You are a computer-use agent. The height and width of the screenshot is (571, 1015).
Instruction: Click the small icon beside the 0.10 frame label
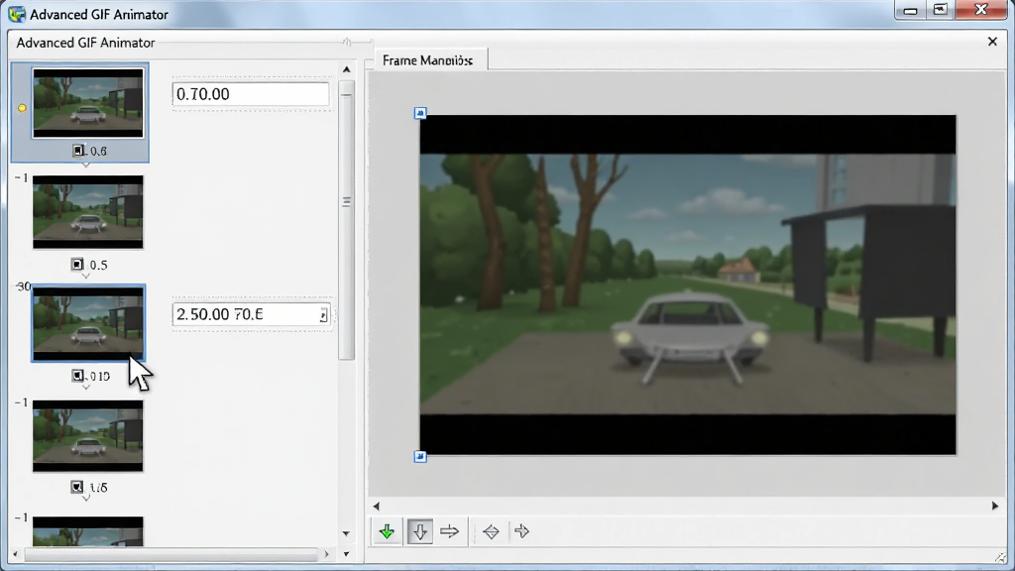(77, 376)
